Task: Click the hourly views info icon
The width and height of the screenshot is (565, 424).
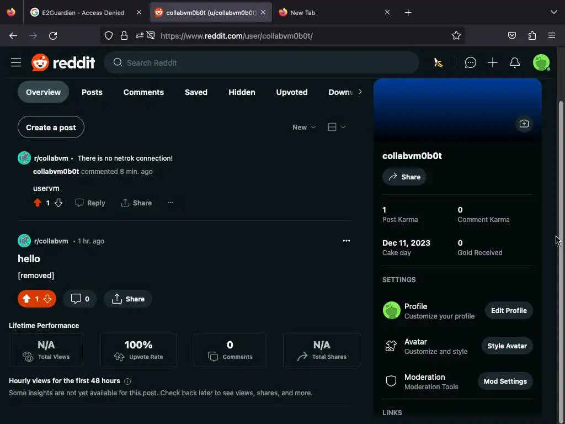Action: tap(127, 381)
